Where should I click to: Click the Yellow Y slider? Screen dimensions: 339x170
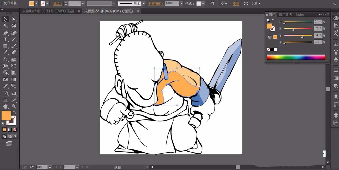[x=298, y=36]
